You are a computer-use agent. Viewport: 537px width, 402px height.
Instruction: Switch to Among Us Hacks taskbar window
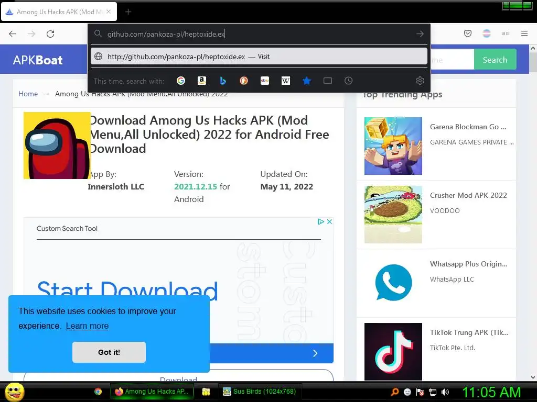click(152, 392)
